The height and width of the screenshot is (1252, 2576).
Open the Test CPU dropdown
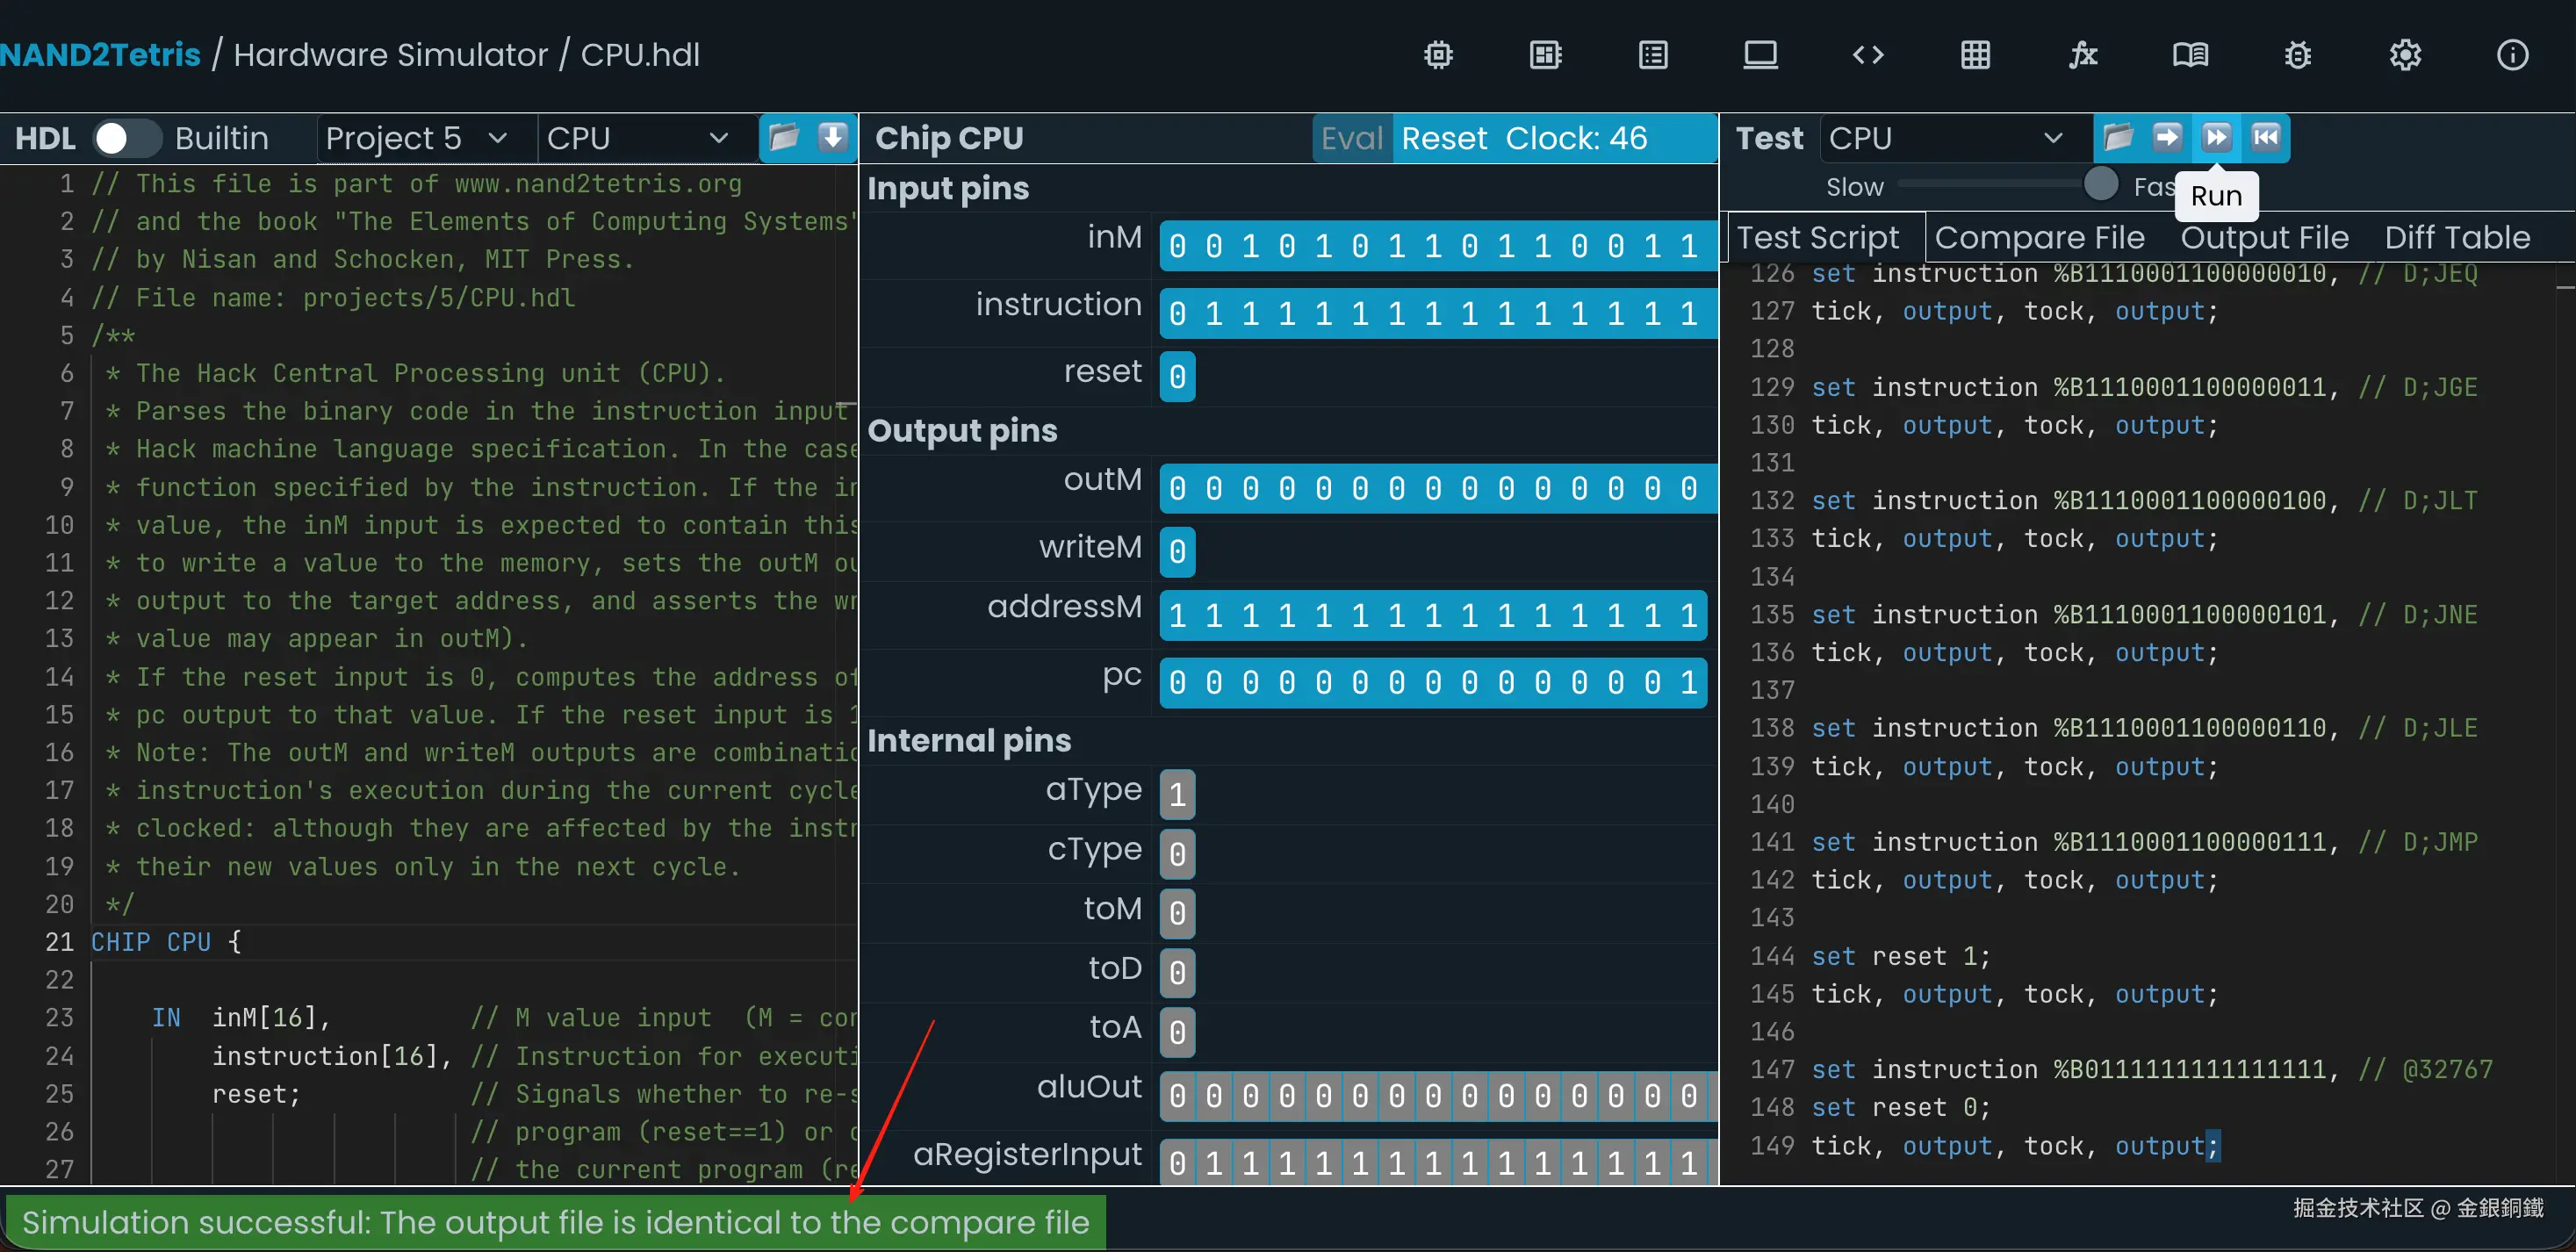click(x=1944, y=138)
